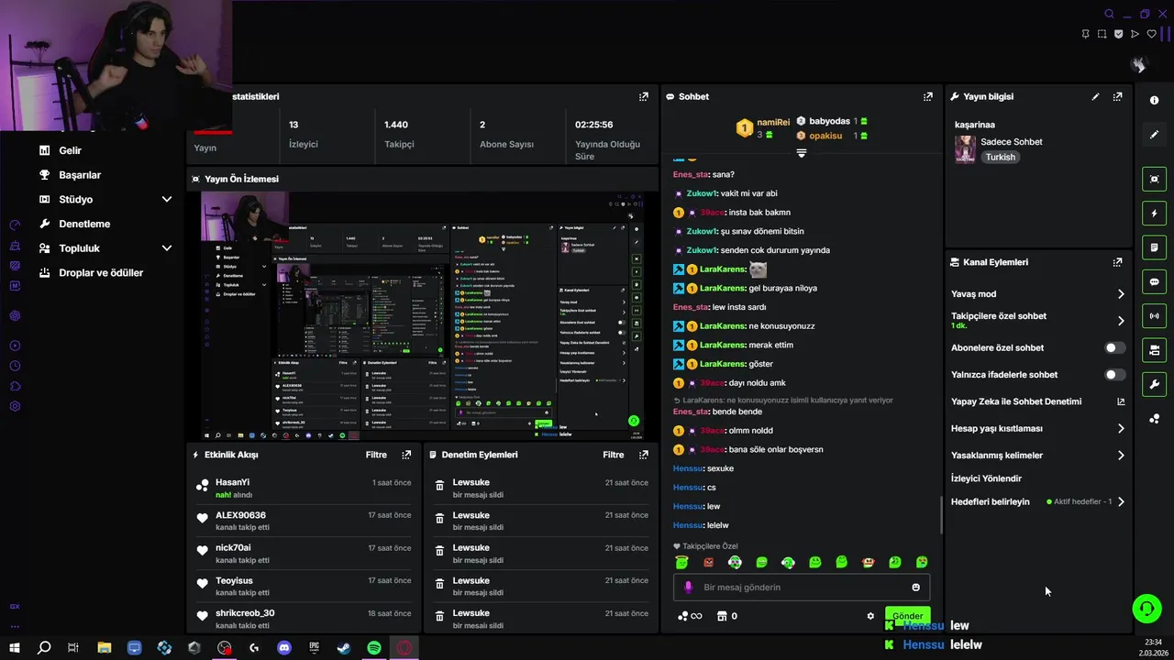This screenshot has height=660, width=1174.
Task: Toggle the camera panel icon in right sidebar
Action: 1154,350
